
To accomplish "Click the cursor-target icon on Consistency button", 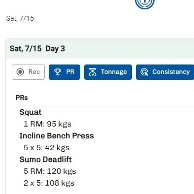I will pos(144,72).
